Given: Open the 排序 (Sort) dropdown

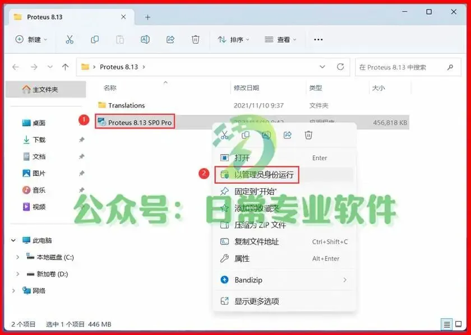Looking at the screenshot, I should coord(234,39).
